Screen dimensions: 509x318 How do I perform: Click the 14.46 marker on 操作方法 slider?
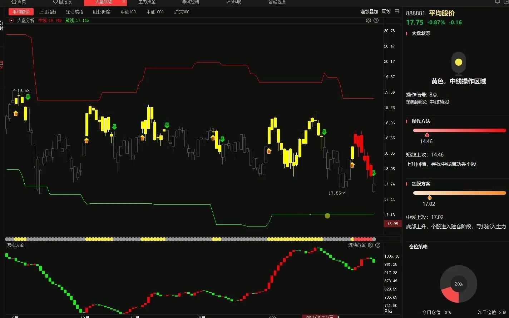pos(427,135)
